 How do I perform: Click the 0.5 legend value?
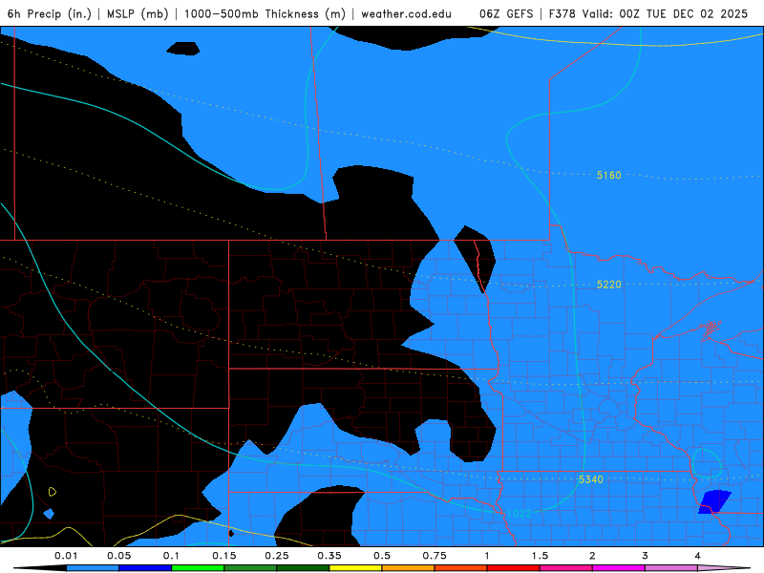coord(382,556)
